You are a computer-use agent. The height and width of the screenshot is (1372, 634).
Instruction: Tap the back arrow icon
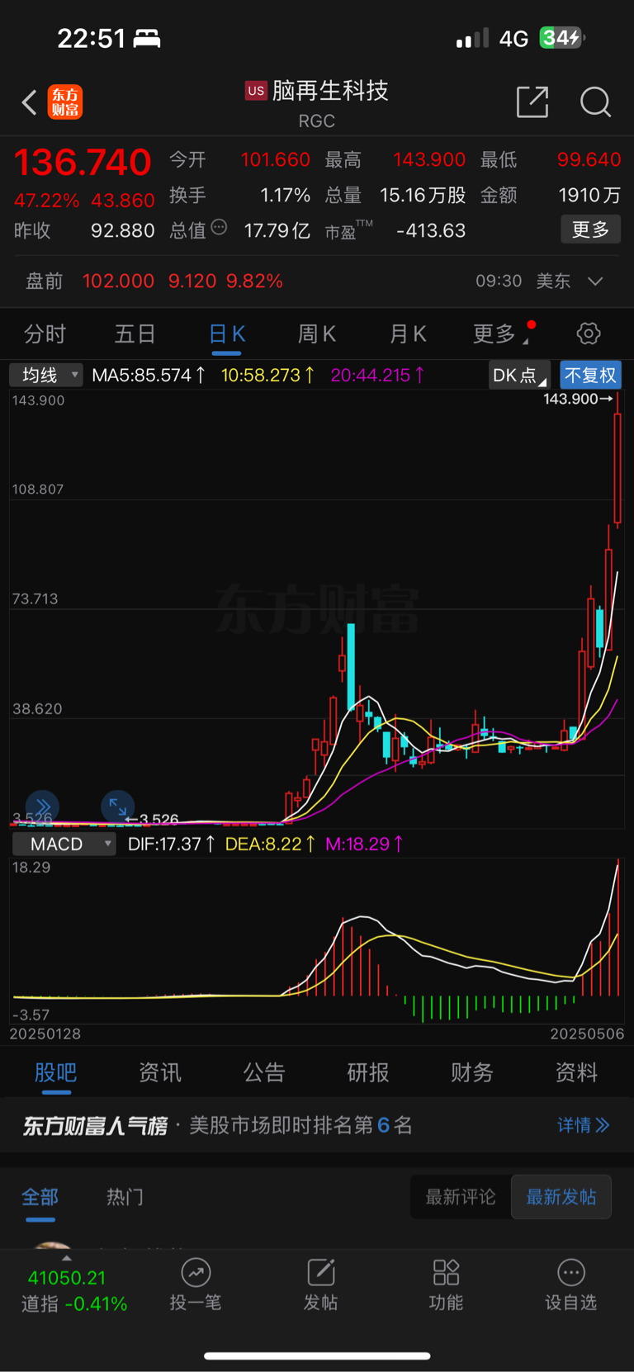click(29, 102)
